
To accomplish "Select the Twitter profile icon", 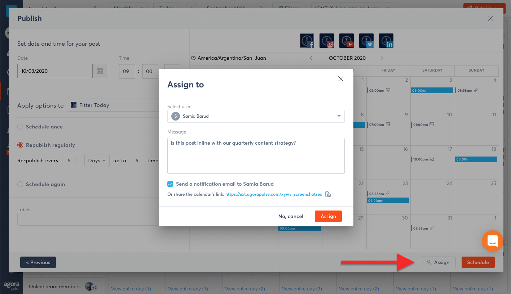I will tap(366, 41).
